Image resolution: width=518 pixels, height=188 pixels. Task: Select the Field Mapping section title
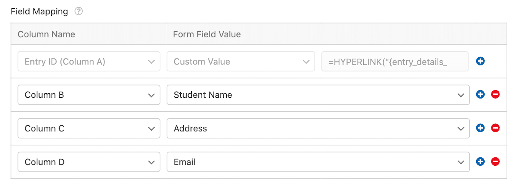[39, 11]
